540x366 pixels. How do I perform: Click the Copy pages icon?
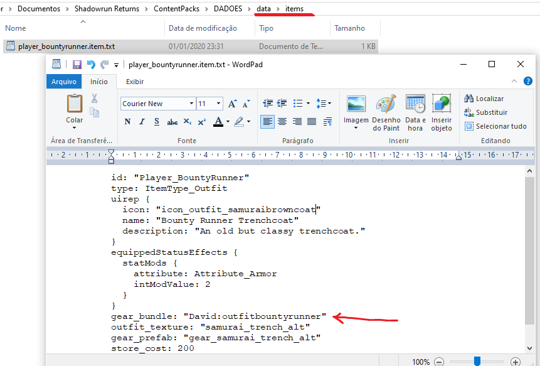click(x=94, y=112)
